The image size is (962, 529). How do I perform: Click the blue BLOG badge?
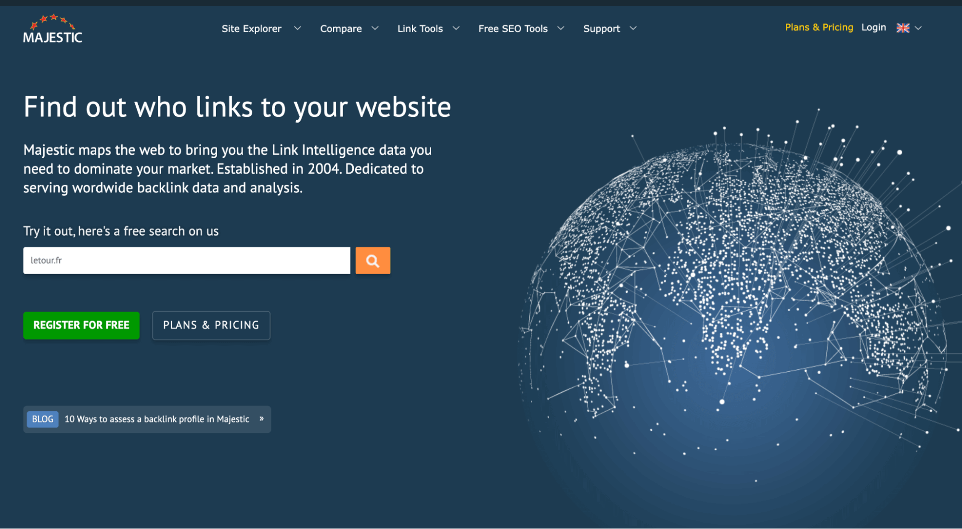click(x=42, y=419)
